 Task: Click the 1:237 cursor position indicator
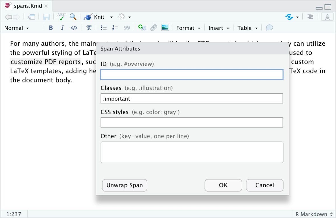tap(14, 214)
